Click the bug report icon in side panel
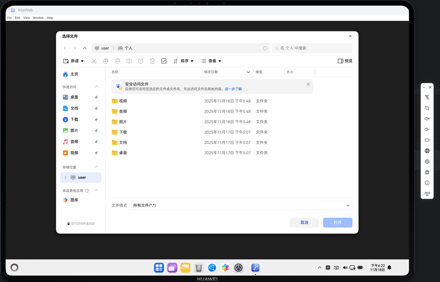 click(x=427, y=172)
